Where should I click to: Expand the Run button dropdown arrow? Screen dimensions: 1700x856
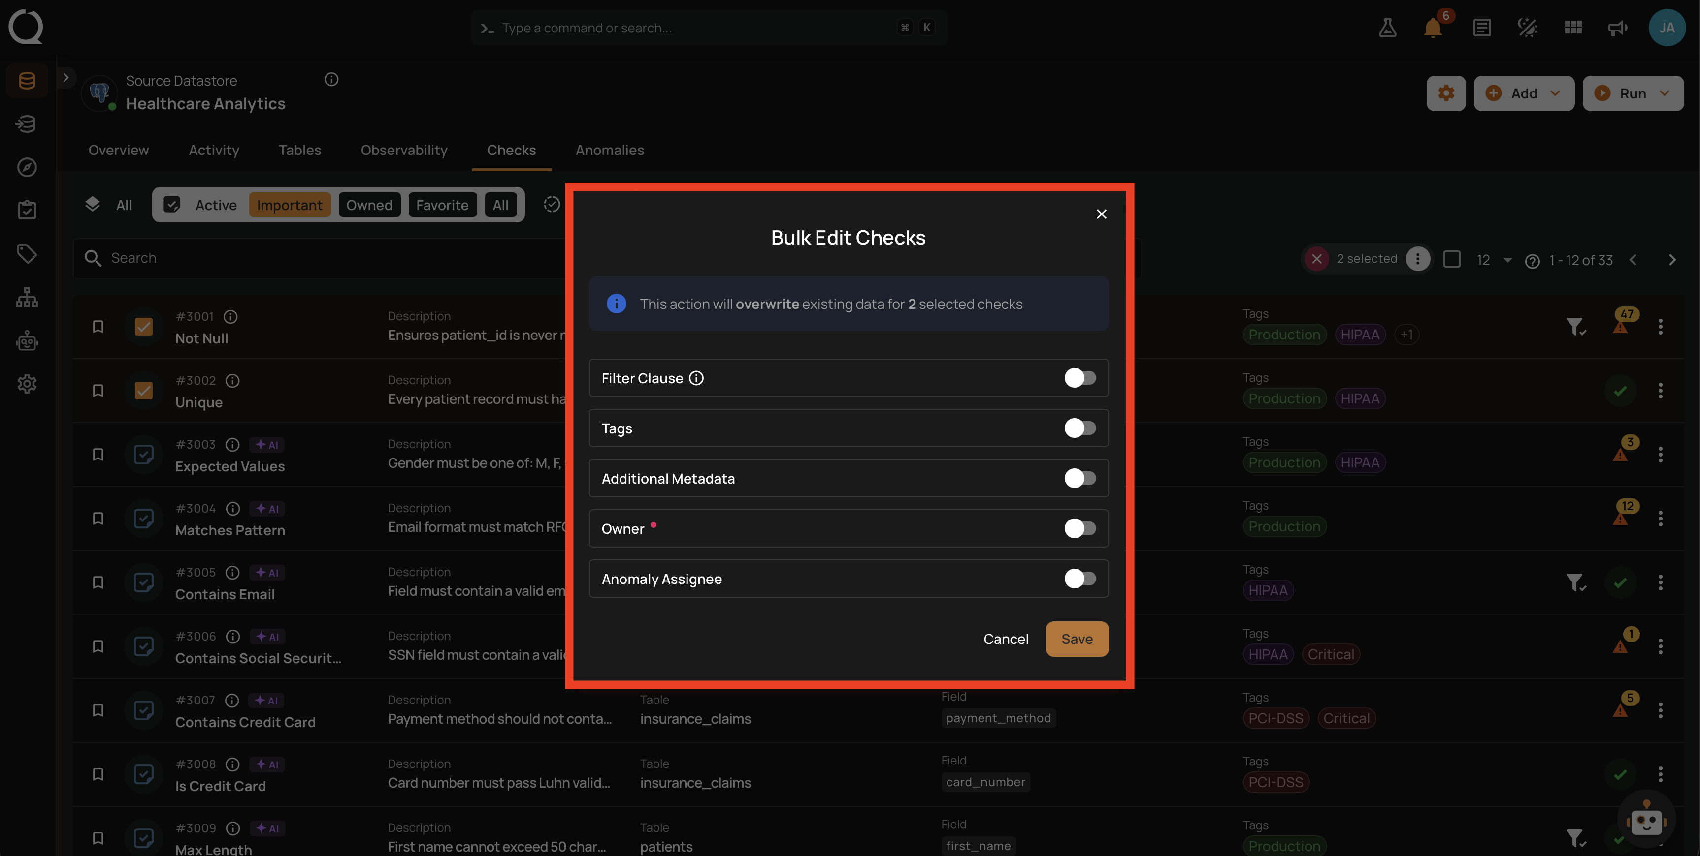1665,93
